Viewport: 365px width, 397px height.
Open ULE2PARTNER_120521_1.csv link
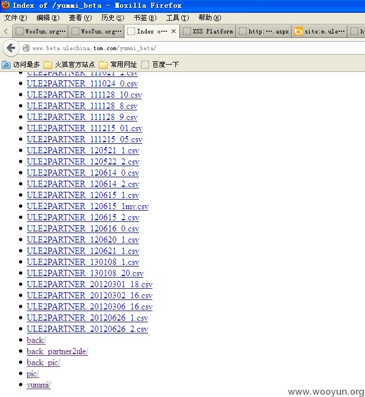[x=83, y=151]
